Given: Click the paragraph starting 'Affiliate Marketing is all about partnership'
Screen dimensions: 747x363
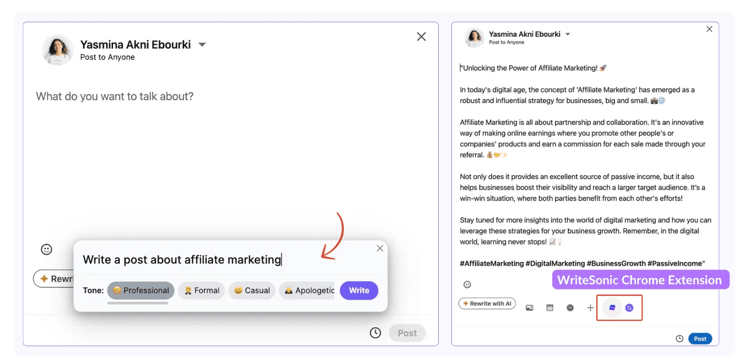Looking at the screenshot, I should click(x=583, y=139).
